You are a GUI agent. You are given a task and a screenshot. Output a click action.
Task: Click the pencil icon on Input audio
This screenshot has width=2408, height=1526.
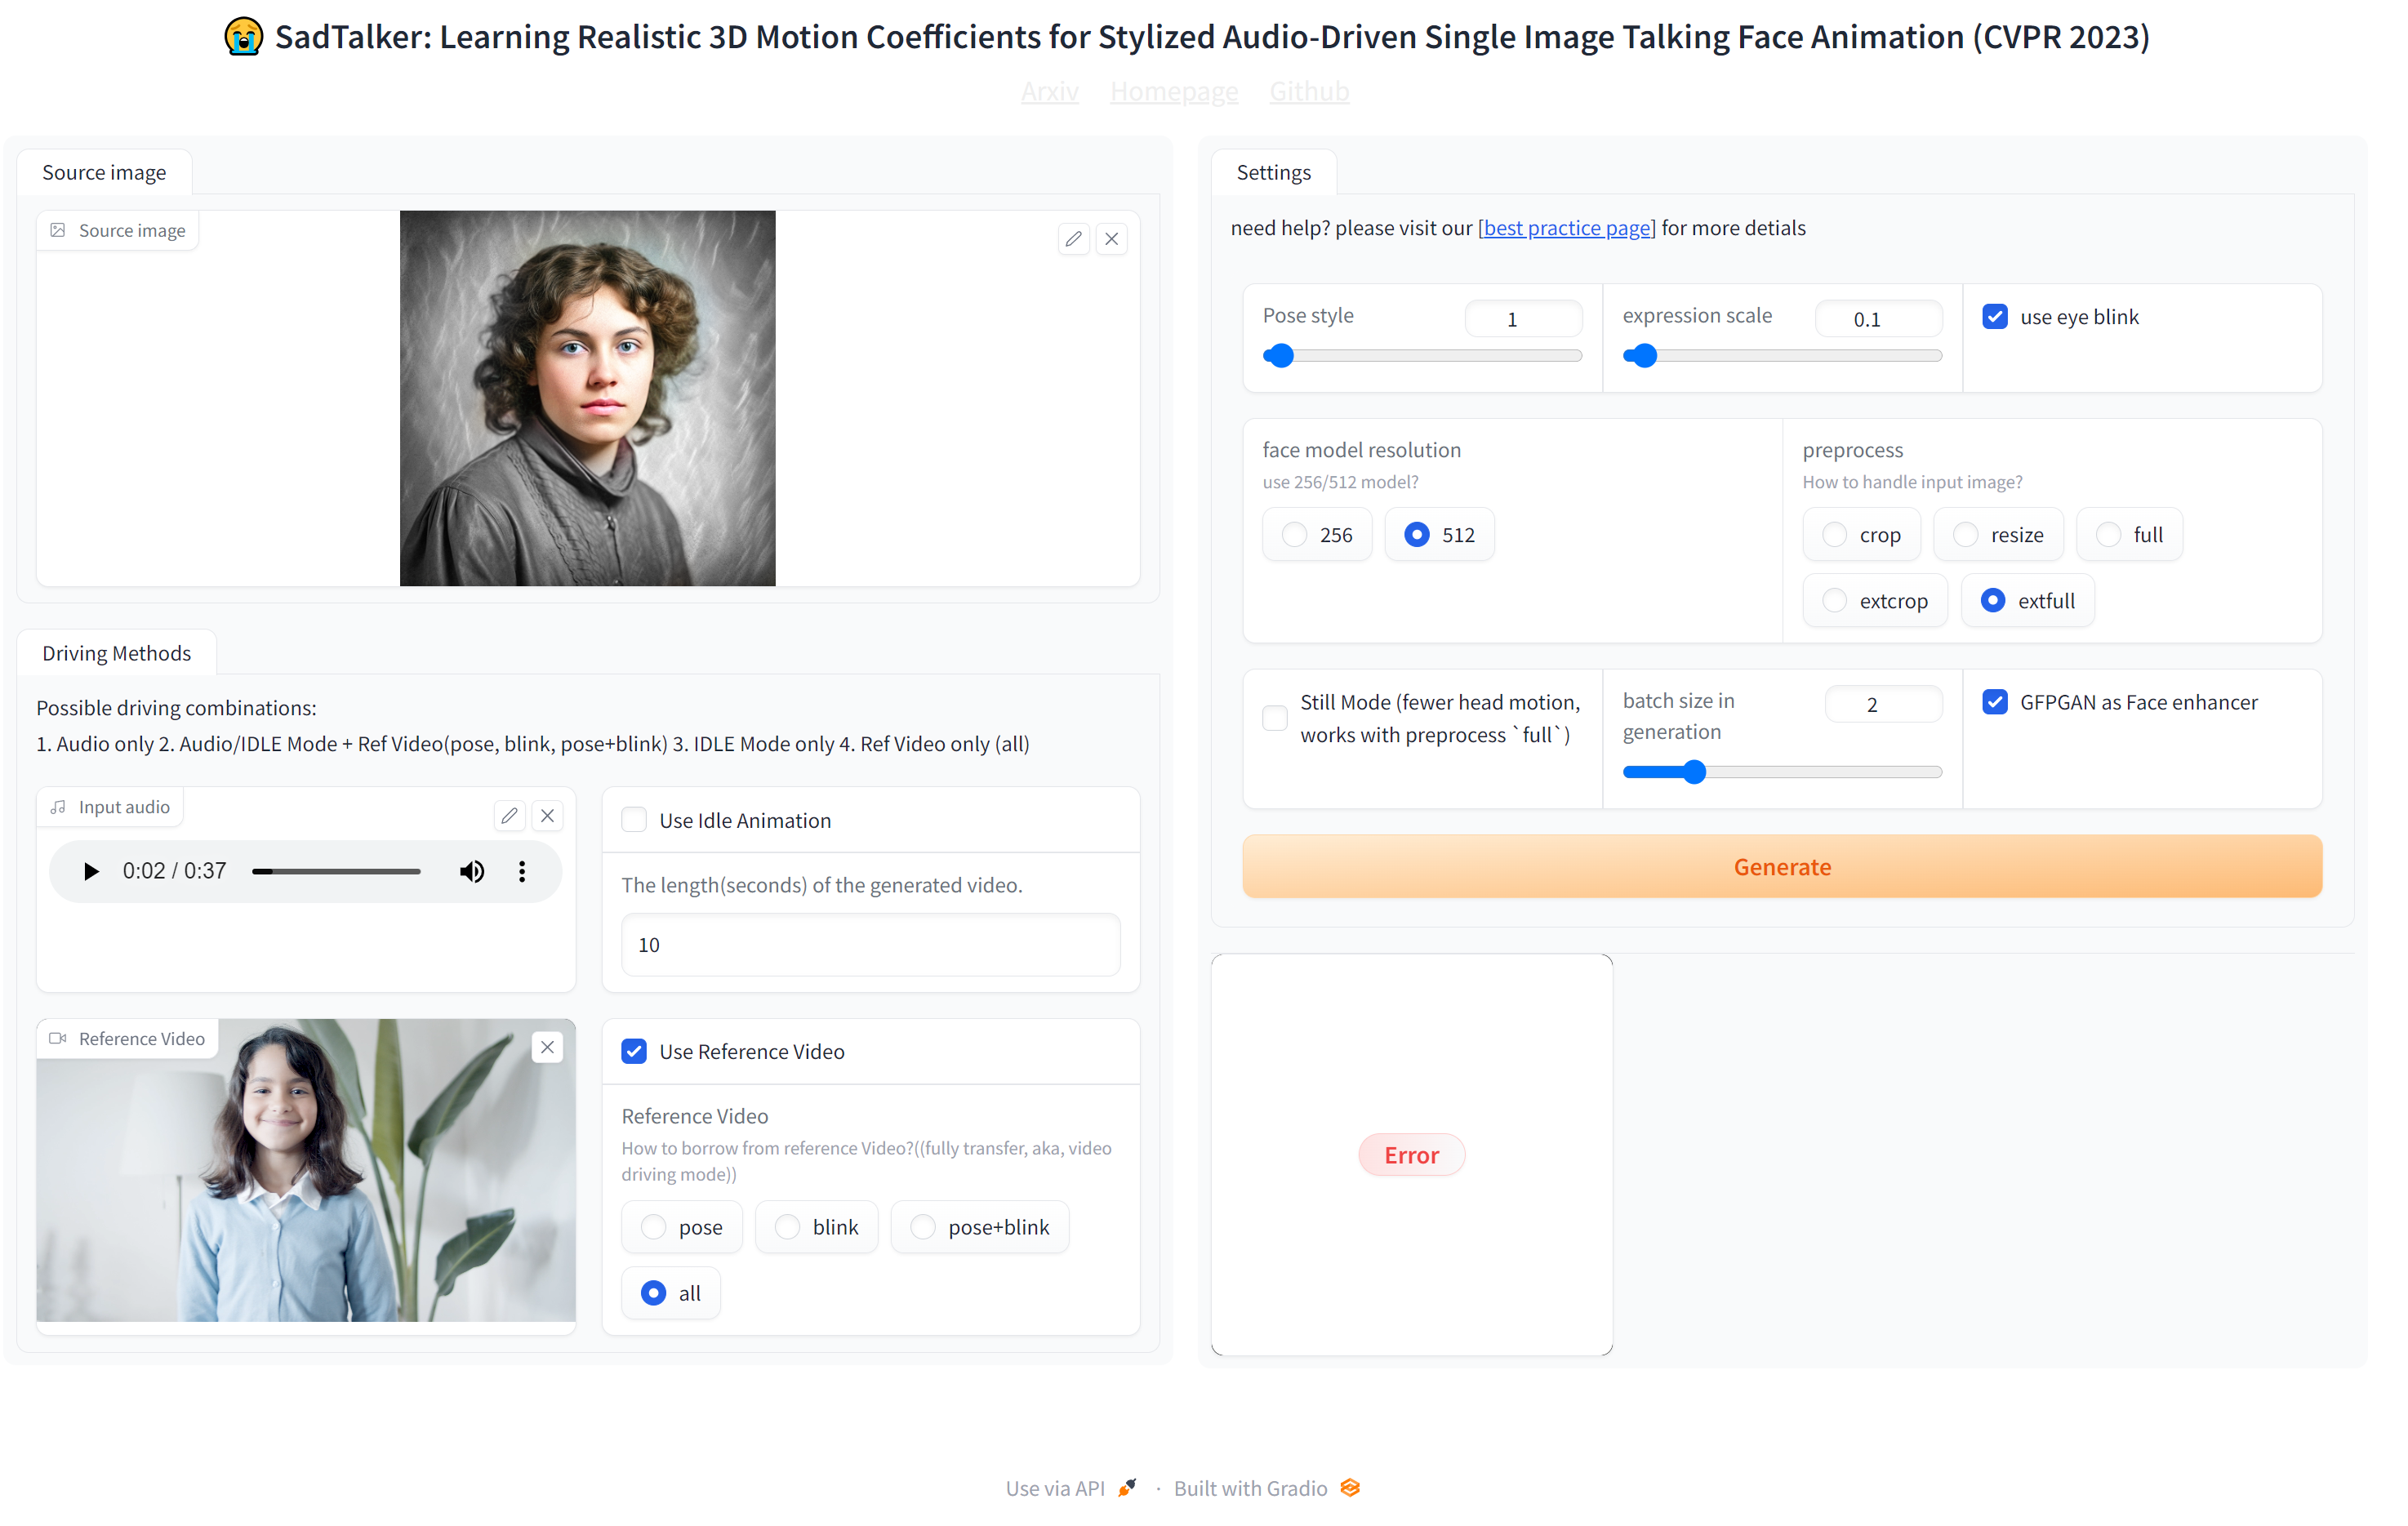[x=509, y=816]
